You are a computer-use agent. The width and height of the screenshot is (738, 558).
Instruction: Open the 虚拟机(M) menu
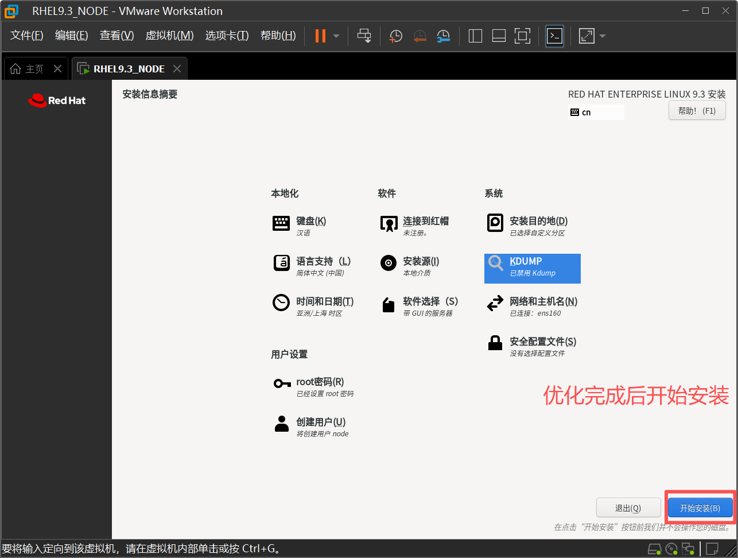pyautogui.click(x=169, y=36)
